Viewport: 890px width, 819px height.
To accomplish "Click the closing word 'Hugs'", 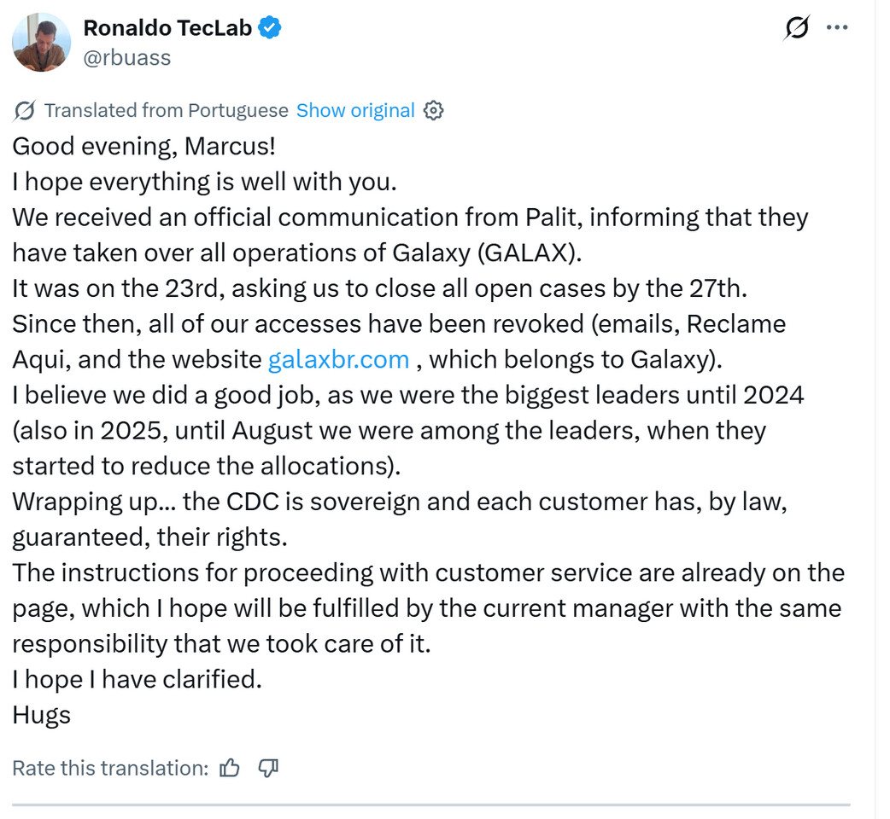I will (x=41, y=714).
